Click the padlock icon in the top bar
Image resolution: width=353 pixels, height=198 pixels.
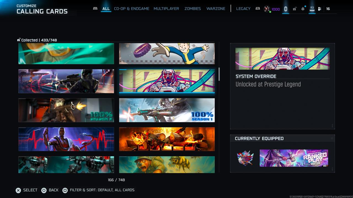295,9
